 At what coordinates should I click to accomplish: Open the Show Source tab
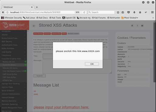click(x=38, y=34)
